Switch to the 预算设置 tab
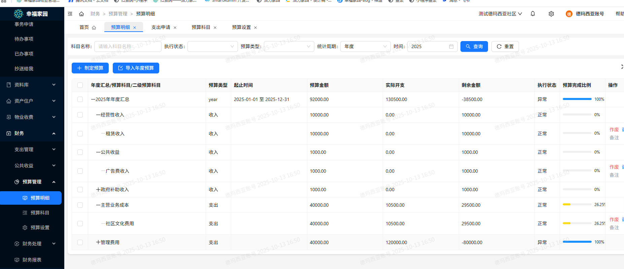 242,27
